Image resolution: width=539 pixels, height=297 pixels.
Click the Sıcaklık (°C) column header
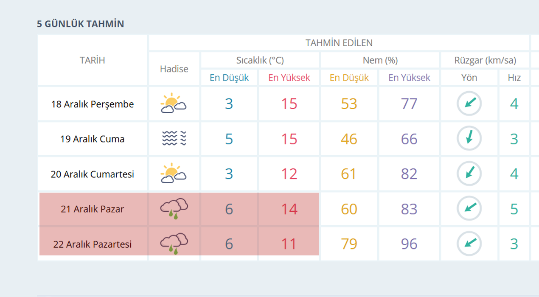pyautogui.click(x=260, y=60)
